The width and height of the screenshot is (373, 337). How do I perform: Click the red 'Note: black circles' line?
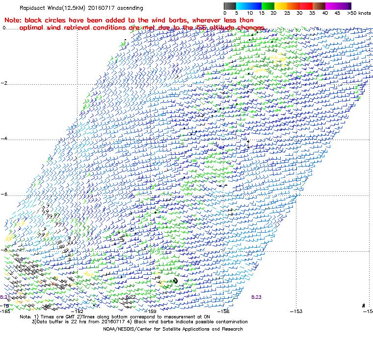tap(129, 20)
